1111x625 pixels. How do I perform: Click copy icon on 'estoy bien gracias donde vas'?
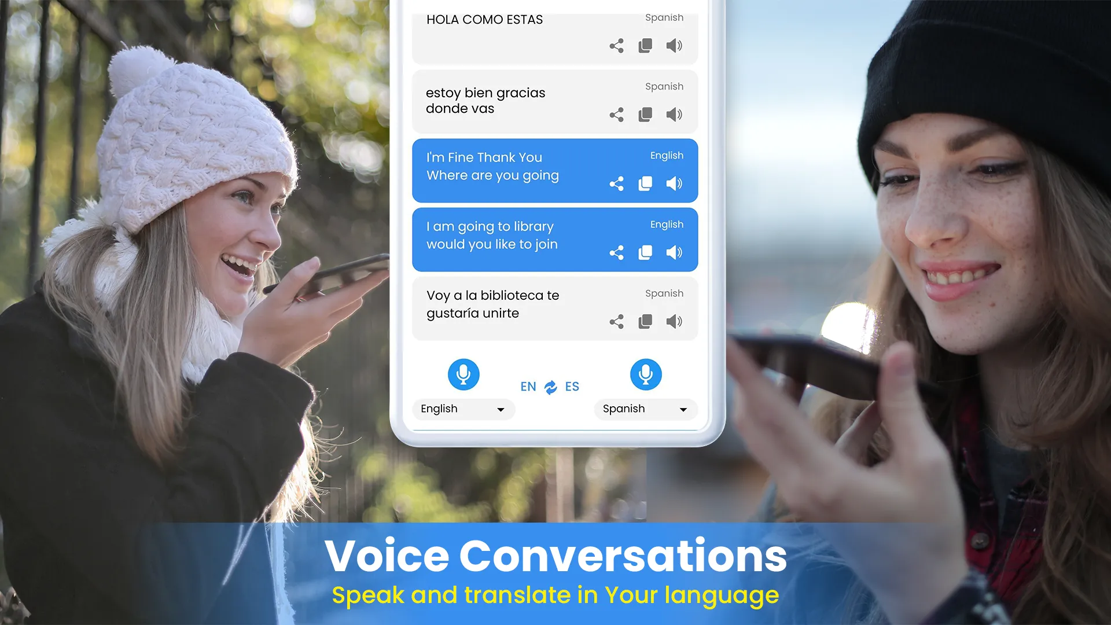pyautogui.click(x=644, y=115)
